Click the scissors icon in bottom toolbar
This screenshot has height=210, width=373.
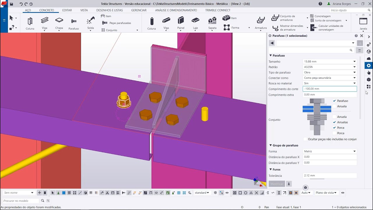point(107,193)
